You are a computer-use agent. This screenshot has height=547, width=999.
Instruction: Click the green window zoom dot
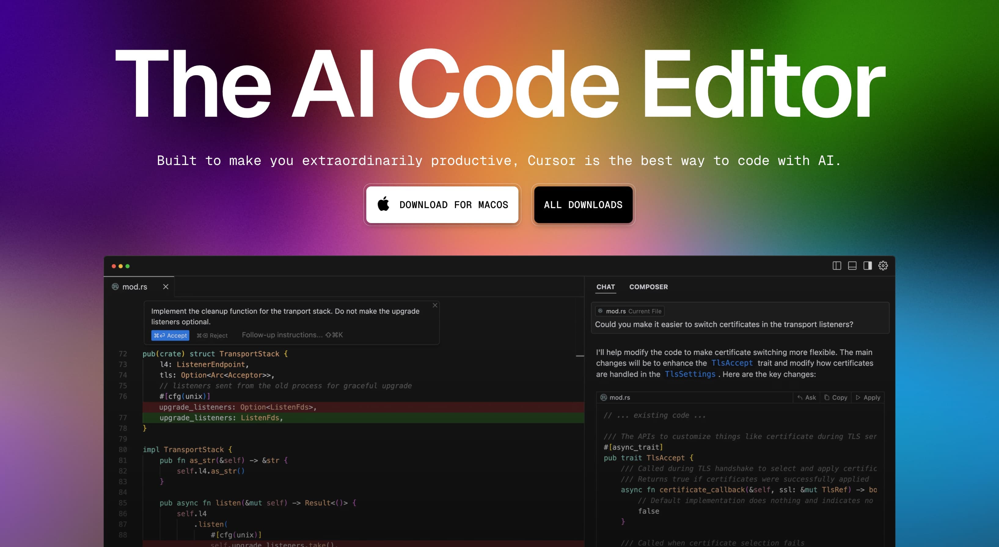[127, 266]
